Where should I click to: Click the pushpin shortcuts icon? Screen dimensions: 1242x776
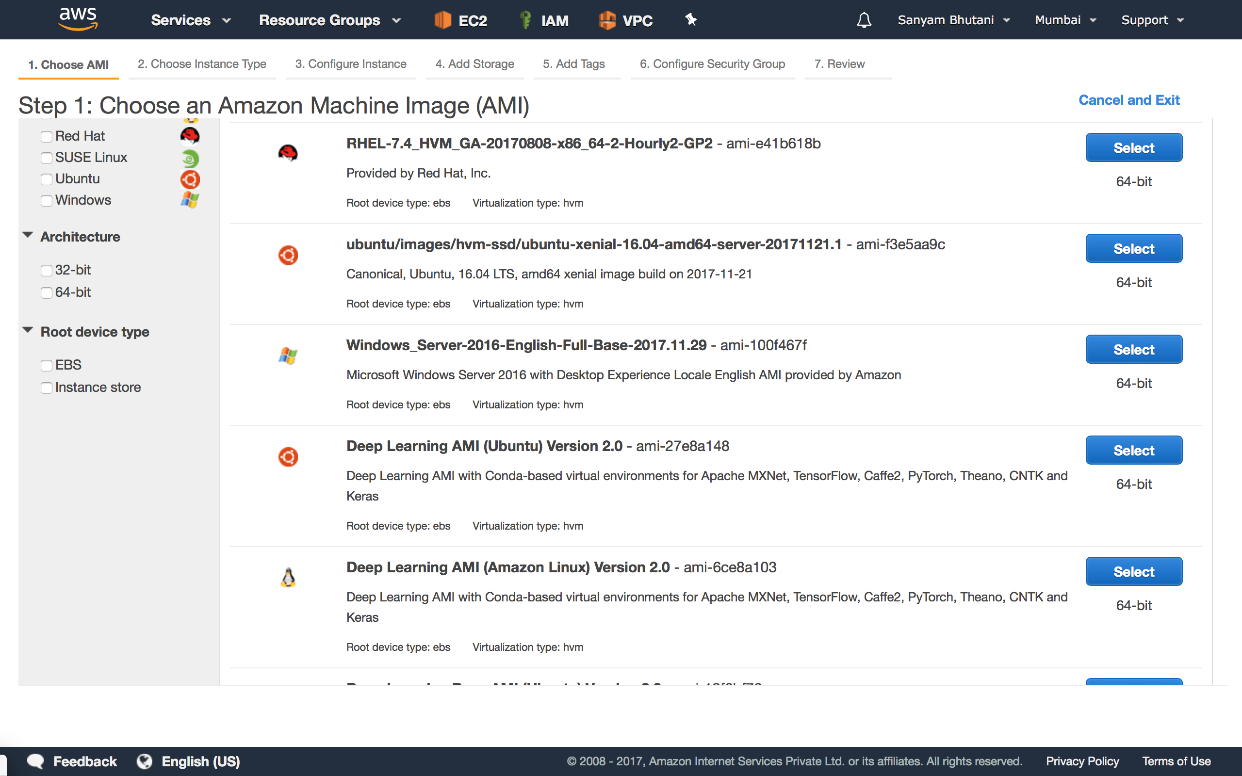691,19
